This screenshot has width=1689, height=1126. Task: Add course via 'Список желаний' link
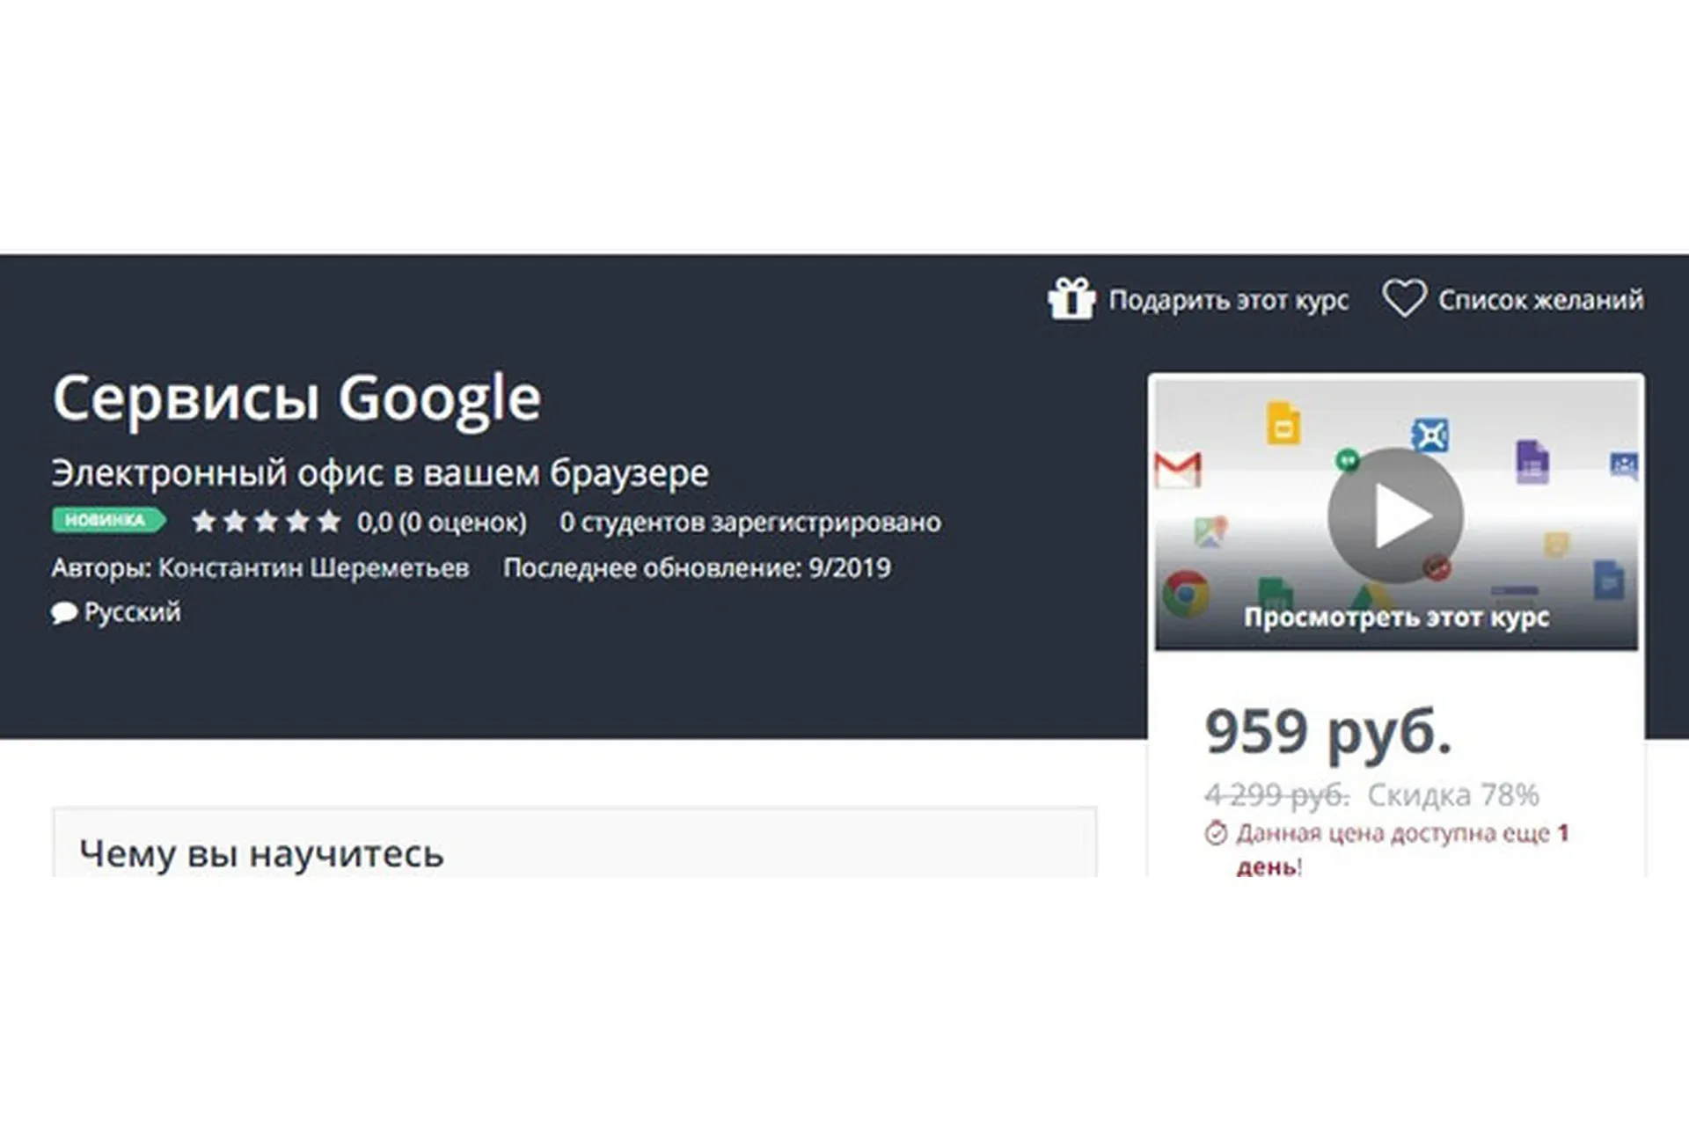[x=1540, y=300]
